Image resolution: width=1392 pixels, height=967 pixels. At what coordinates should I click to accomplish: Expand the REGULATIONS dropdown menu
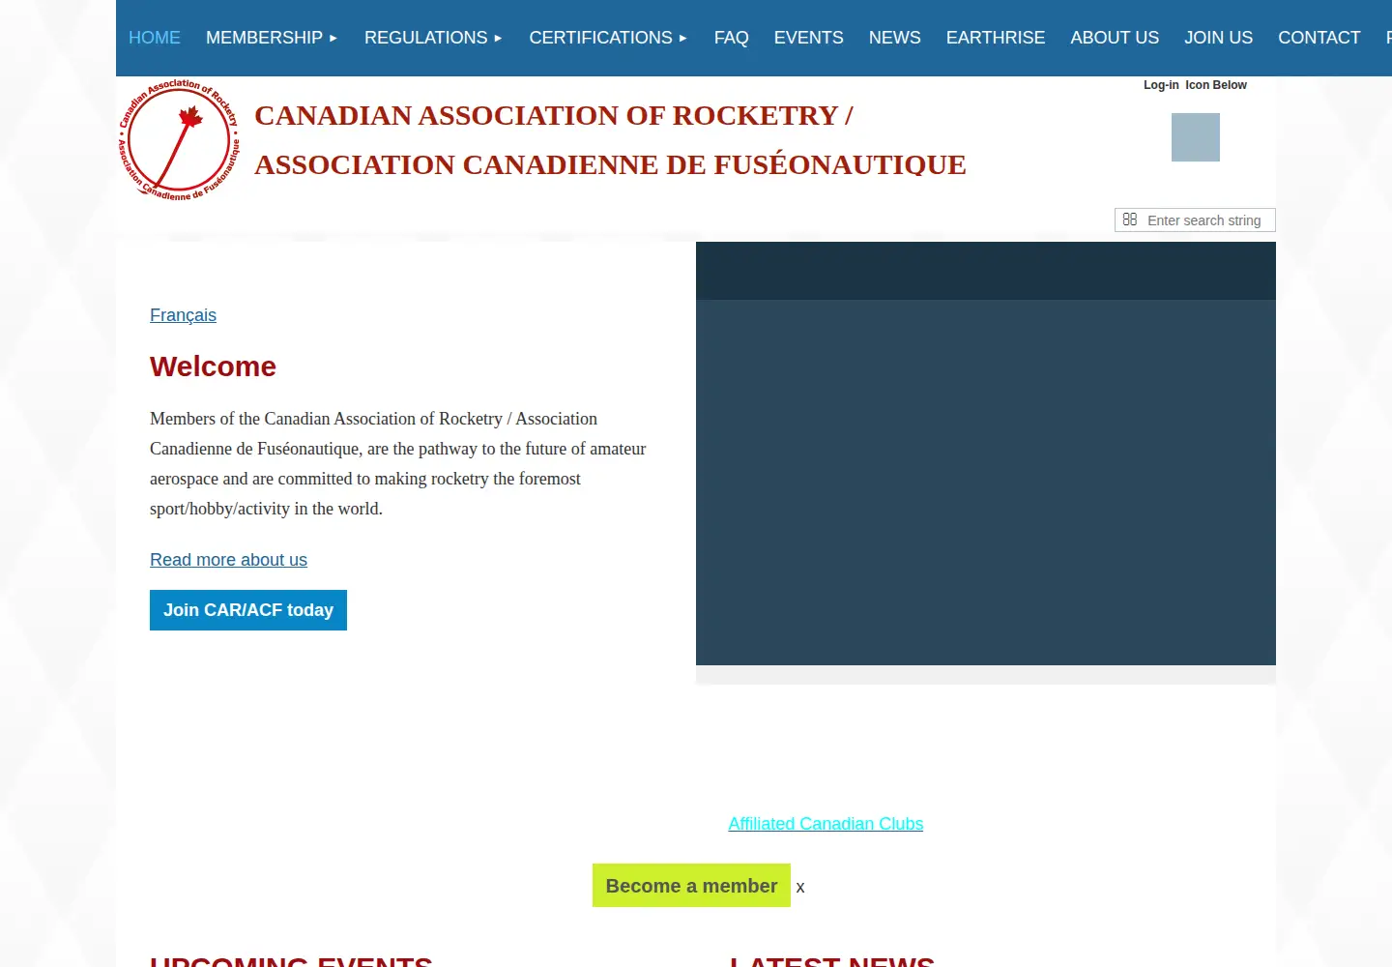click(x=433, y=38)
